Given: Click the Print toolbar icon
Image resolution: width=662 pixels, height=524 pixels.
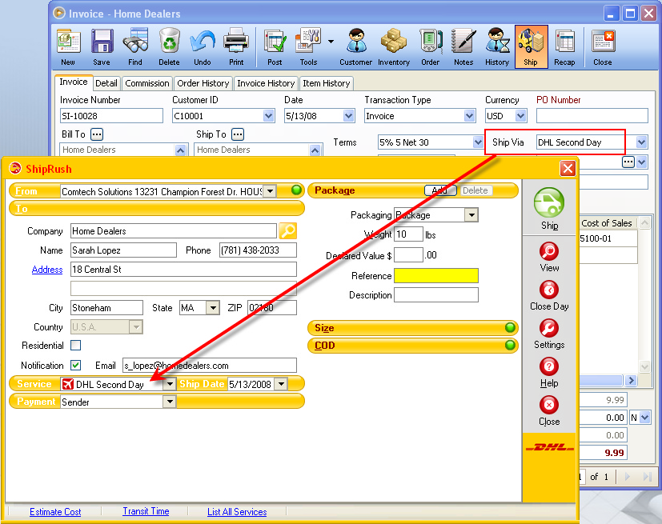Looking at the screenshot, I should pyautogui.click(x=236, y=42).
